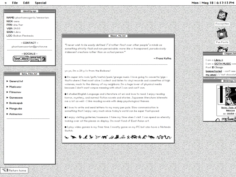Click the Identity.sys window title bar
236x177 pixels.
coord(30,11)
